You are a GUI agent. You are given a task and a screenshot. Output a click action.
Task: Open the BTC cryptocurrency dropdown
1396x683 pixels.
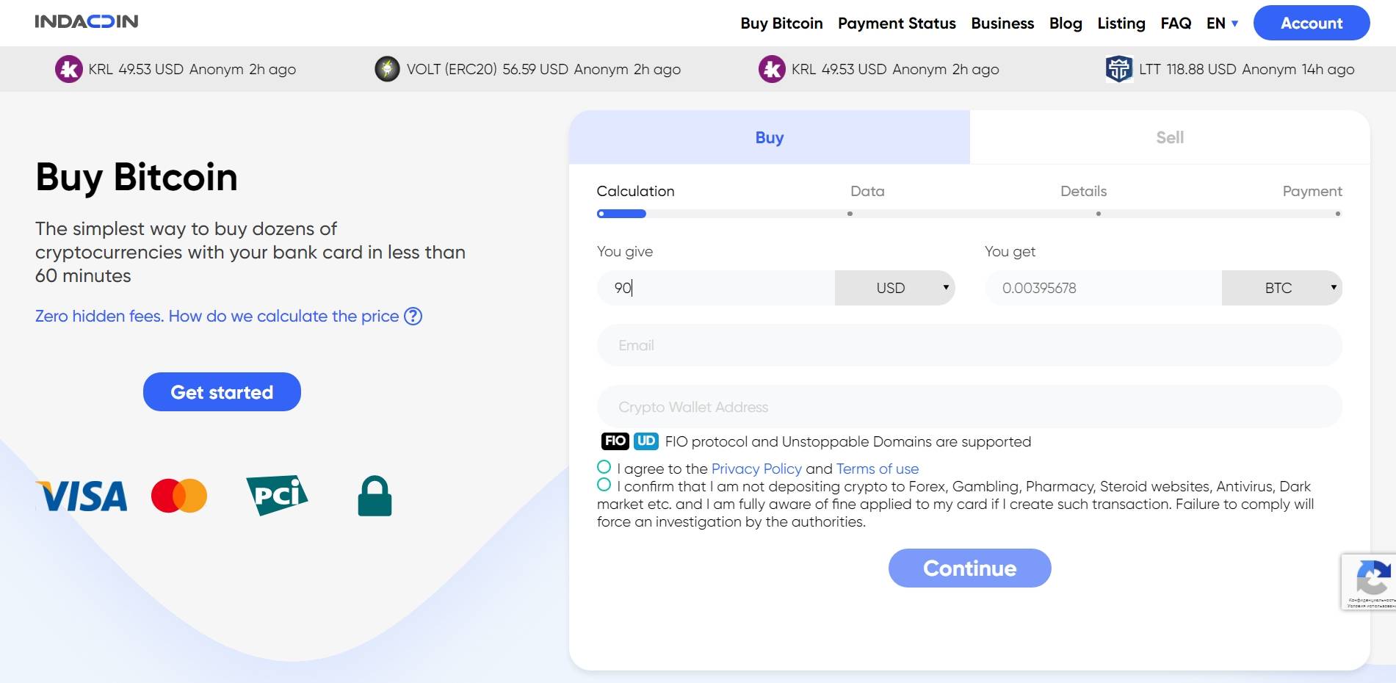point(1282,288)
